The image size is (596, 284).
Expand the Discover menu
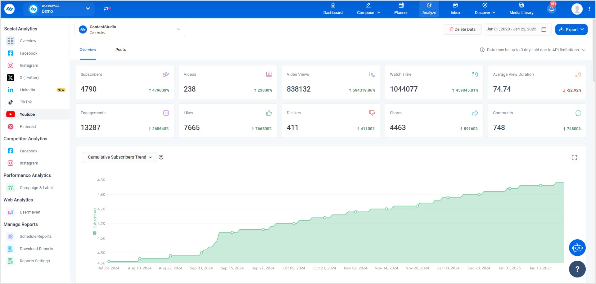coord(485,9)
